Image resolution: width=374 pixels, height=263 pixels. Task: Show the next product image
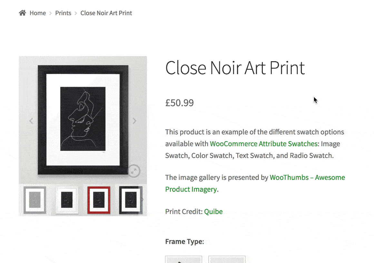(x=134, y=121)
